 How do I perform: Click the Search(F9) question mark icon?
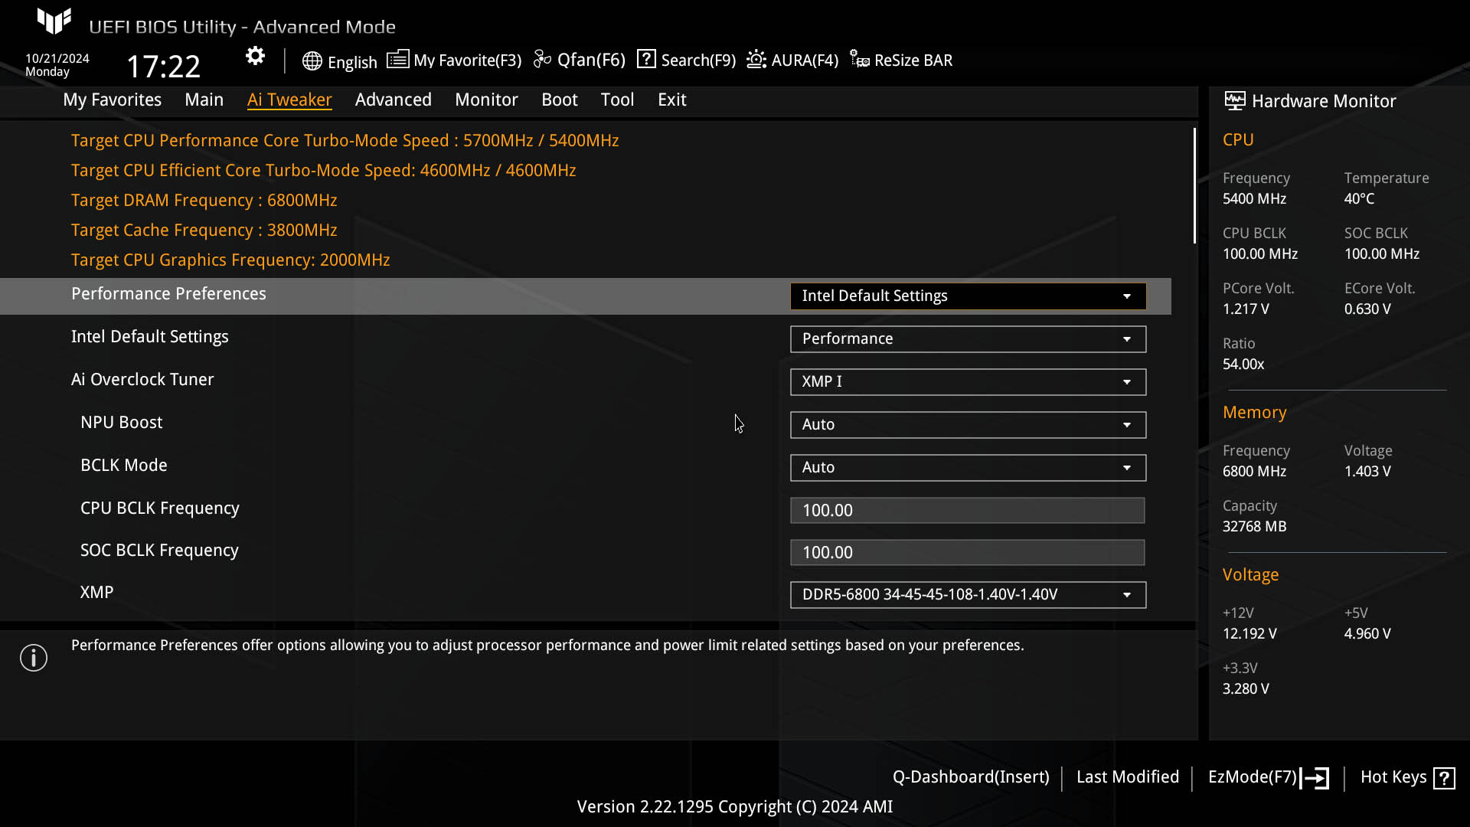click(x=646, y=59)
